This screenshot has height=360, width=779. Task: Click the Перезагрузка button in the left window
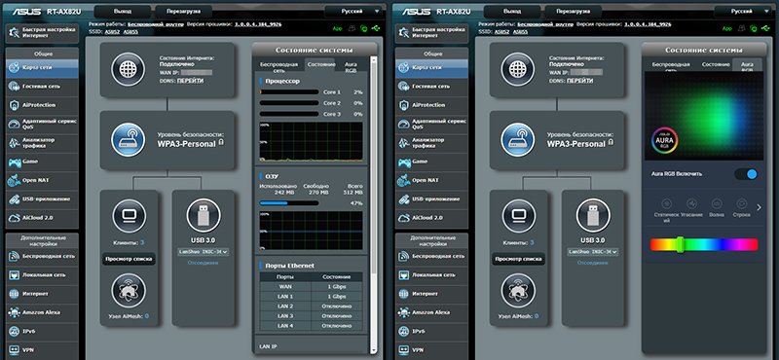tap(184, 11)
